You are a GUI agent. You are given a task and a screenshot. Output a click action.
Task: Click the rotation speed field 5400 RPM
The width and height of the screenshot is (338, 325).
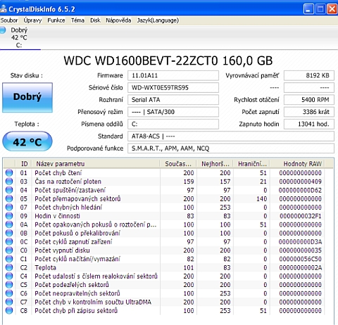pos(309,100)
